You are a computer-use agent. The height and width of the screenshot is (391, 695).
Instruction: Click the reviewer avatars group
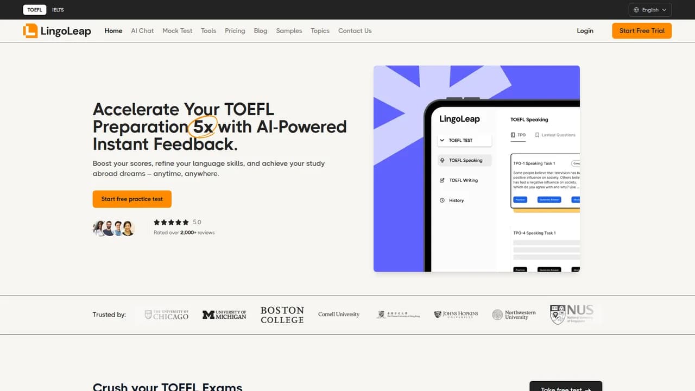114,228
